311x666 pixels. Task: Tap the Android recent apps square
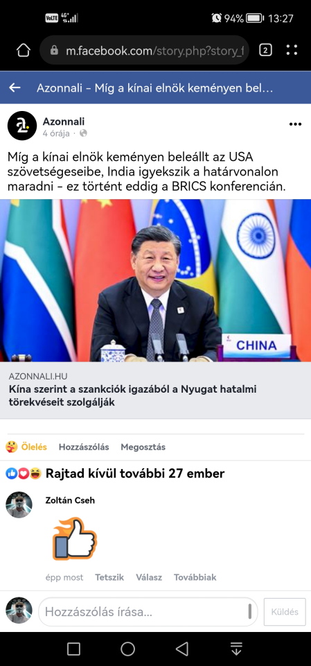click(73, 649)
